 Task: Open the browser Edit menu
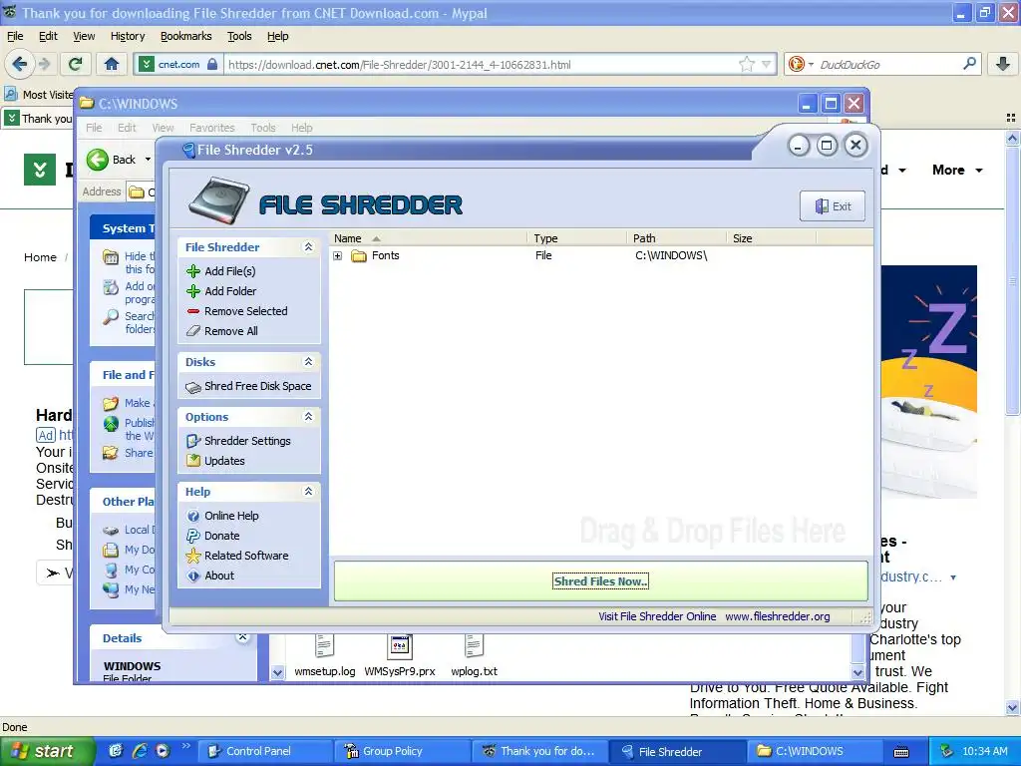tap(48, 36)
